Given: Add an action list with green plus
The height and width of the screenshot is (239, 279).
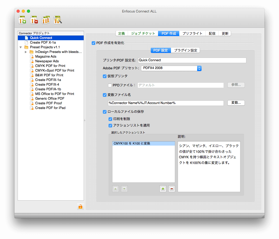Looking at the screenshot, I should pyautogui.click(x=163, y=189).
